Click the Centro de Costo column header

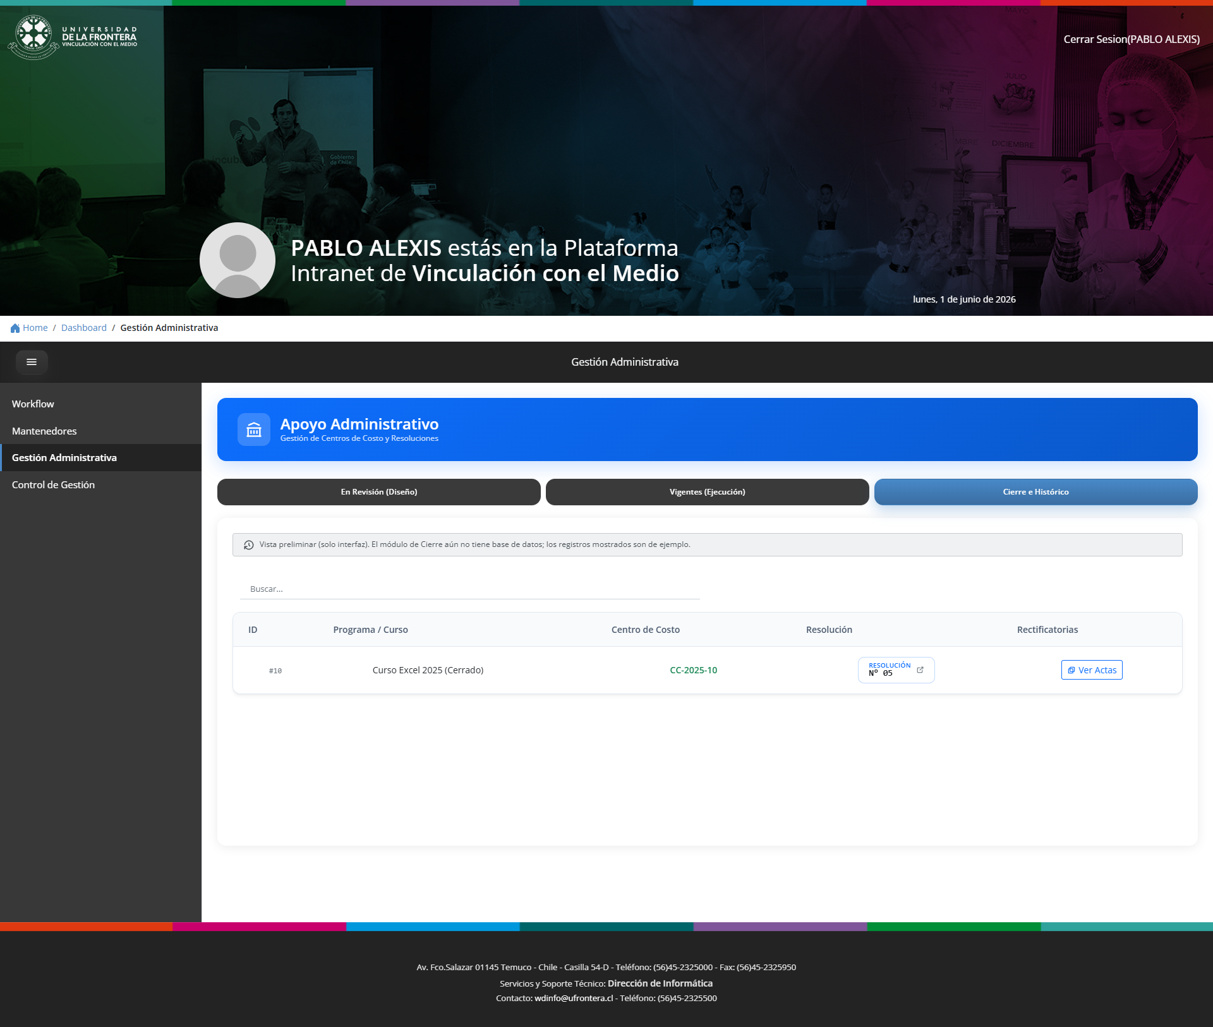pos(646,630)
